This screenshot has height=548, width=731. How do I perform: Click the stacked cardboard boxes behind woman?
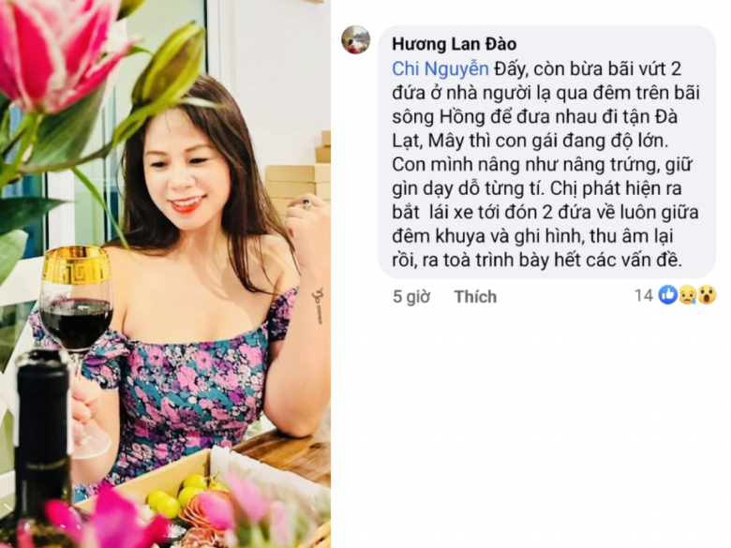pyautogui.click(x=298, y=180)
